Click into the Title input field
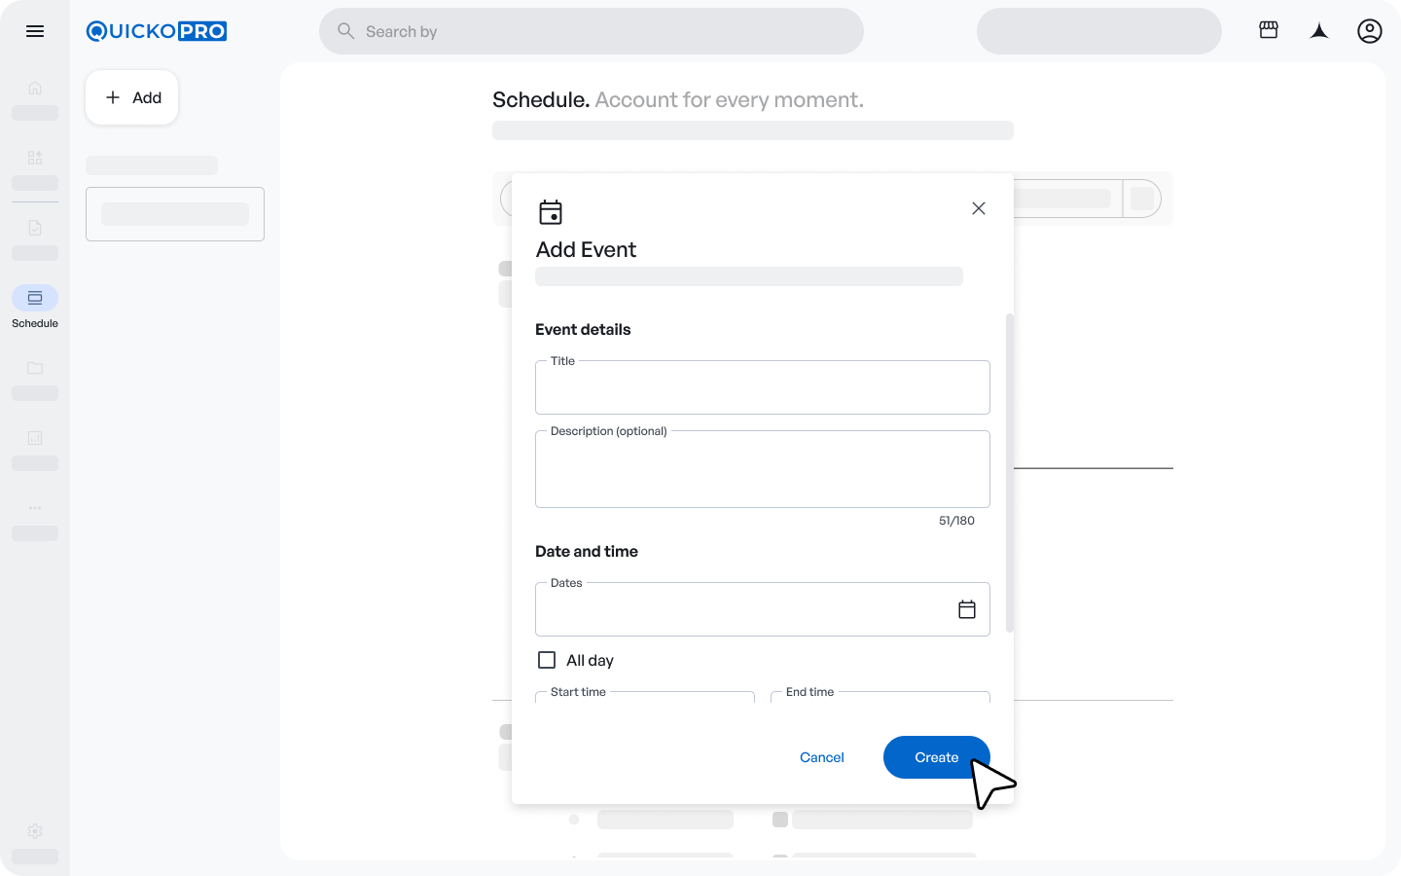Screen dimensions: 1401x876 tap(762, 389)
